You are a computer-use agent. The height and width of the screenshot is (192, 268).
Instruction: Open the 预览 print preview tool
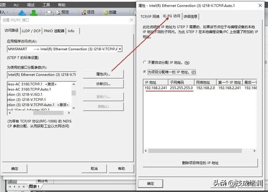[62, 12]
